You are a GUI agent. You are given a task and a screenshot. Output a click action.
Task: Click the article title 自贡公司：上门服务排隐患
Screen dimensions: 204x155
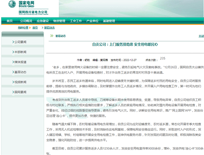pos(125,44)
